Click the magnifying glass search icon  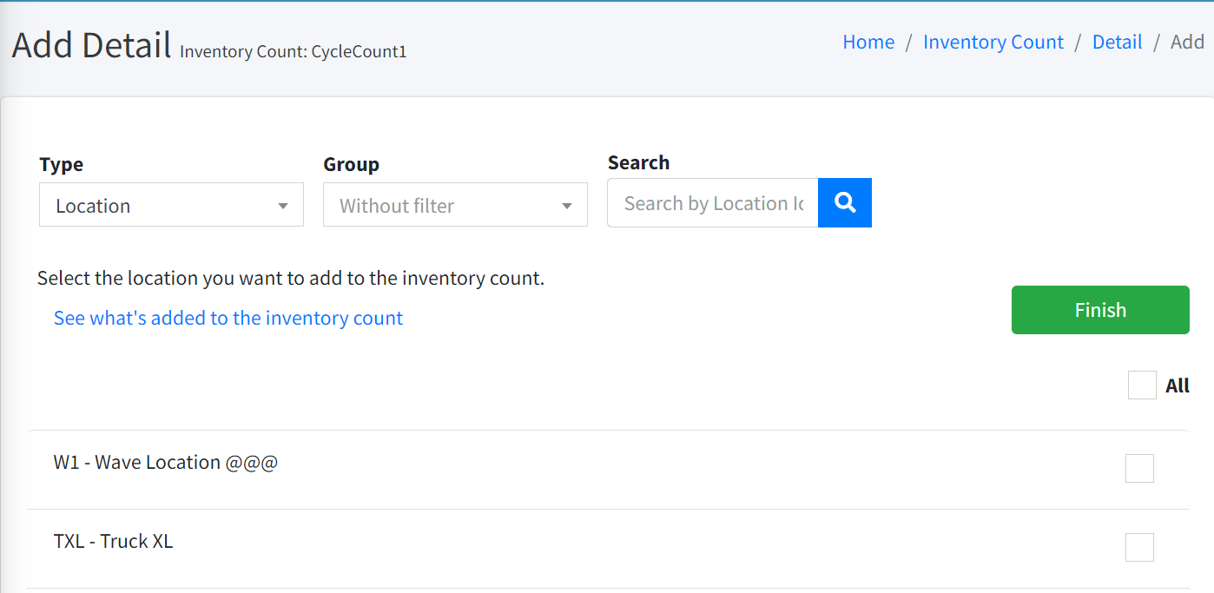(x=844, y=203)
